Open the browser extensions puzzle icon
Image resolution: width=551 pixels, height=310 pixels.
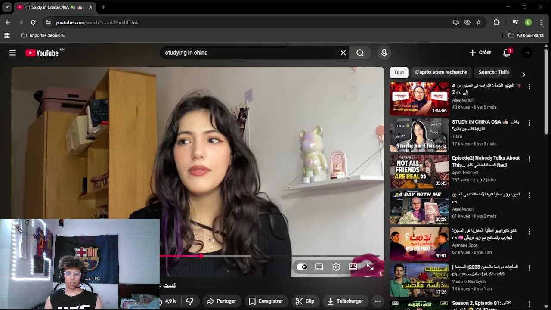(496, 22)
